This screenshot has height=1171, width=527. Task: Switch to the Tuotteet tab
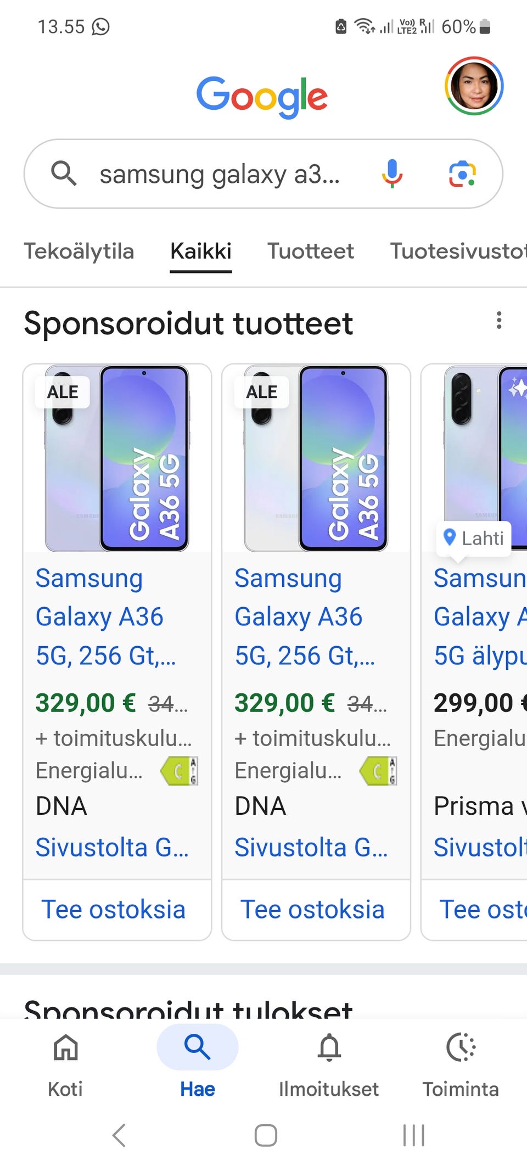click(x=310, y=251)
